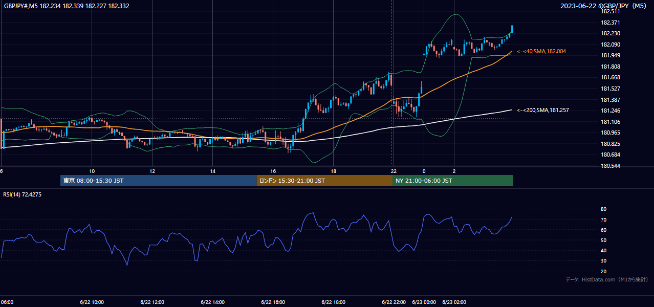Click price axis label 181.949
The image size is (654, 307).
pyautogui.click(x=610, y=55)
